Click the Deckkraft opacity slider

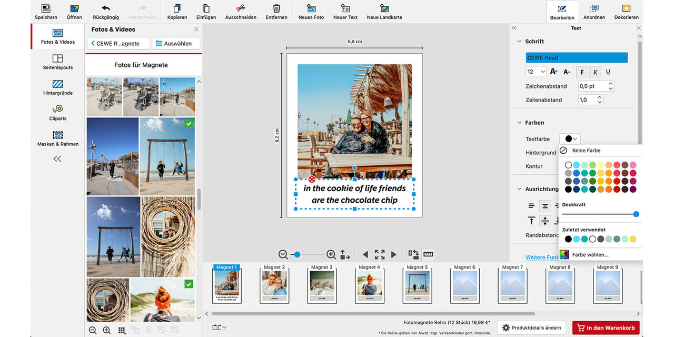click(x=600, y=214)
